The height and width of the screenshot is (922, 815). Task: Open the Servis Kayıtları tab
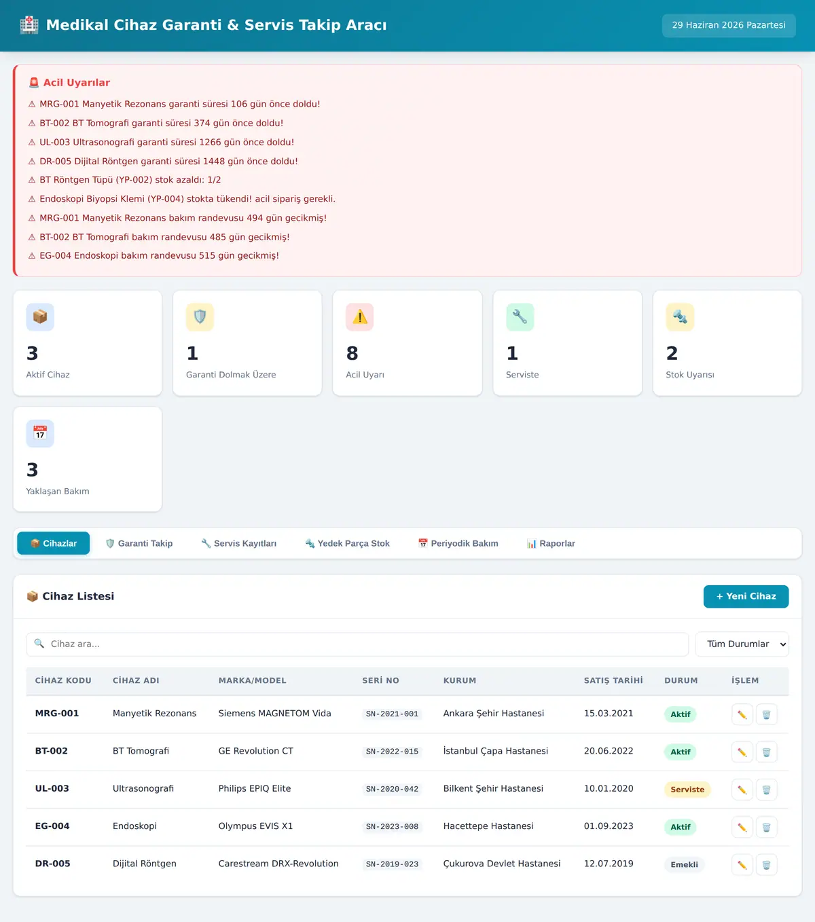tap(238, 543)
